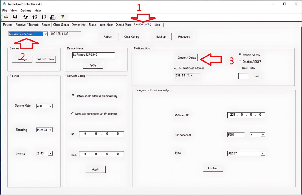Open the Latency dropdown
The height and width of the screenshot is (195, 302).
tap(50, 153)
